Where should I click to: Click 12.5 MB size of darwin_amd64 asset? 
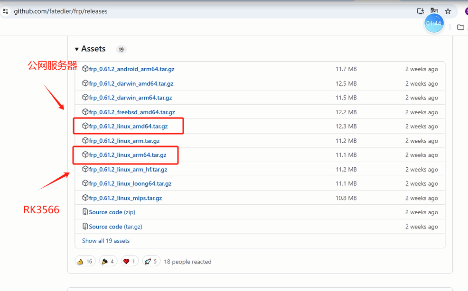pyautogui.click(x=346, y=83)
